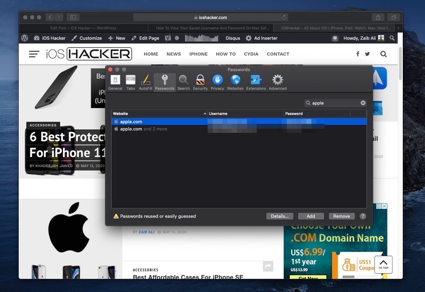Open the Safari share menu
Screen dimensions: 425x292
(x=378, y=17)
